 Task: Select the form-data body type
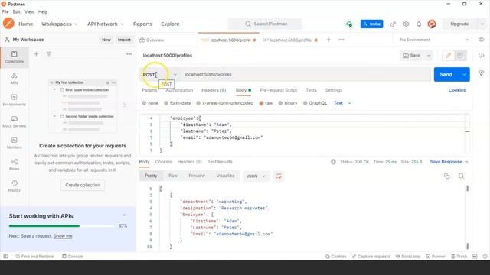[x=177, y=103]
